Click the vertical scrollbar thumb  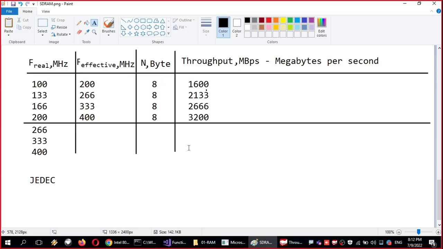(440, 199)
